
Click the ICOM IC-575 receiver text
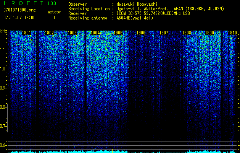click(x=153, y=13)
